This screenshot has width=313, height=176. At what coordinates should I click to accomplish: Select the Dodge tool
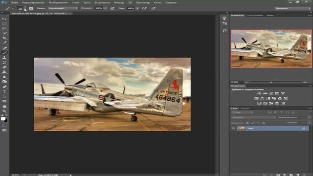pos(4,82)
